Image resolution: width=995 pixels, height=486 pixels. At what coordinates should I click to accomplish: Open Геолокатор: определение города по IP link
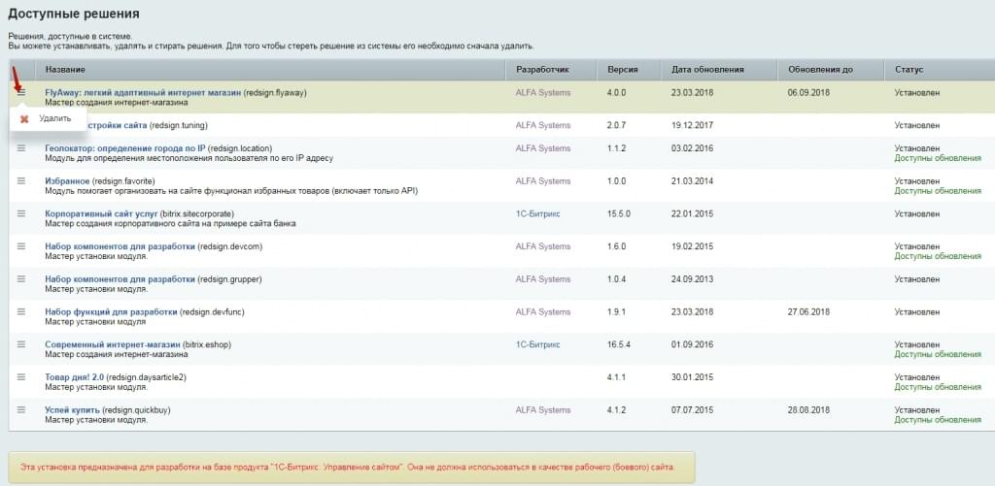tap(125, 148)
